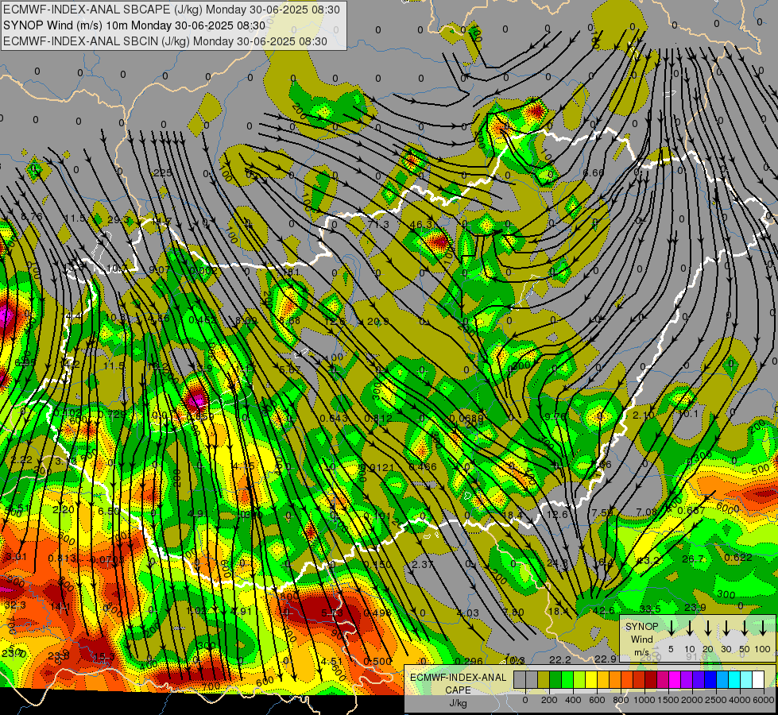778x715 pixels.
Task: Click the .225 value near map top-left
Action: [x=162, y=173]
